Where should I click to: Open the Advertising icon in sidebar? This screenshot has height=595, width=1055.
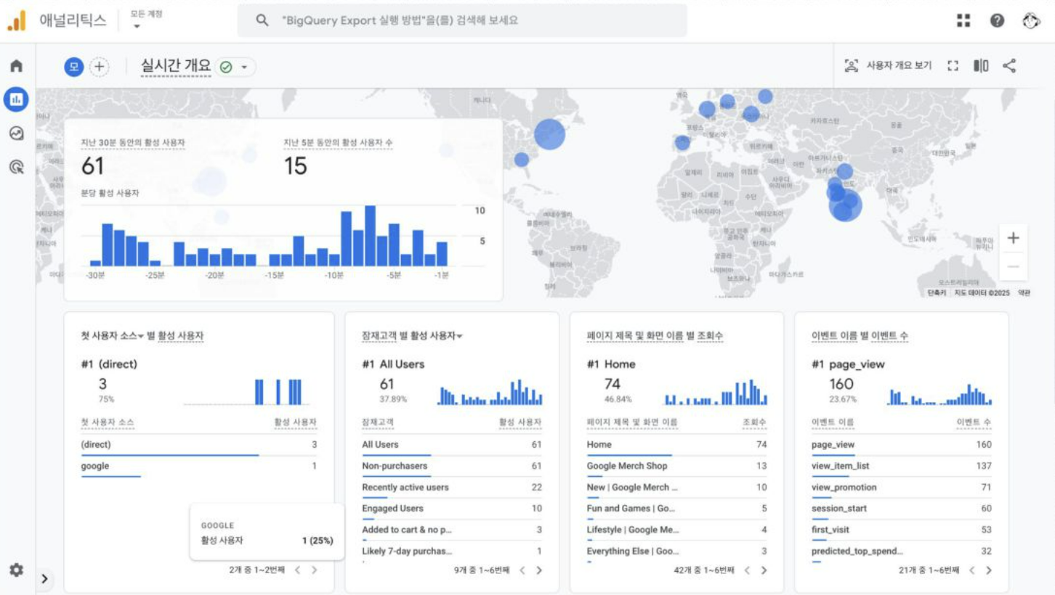(x=16, y=168)
